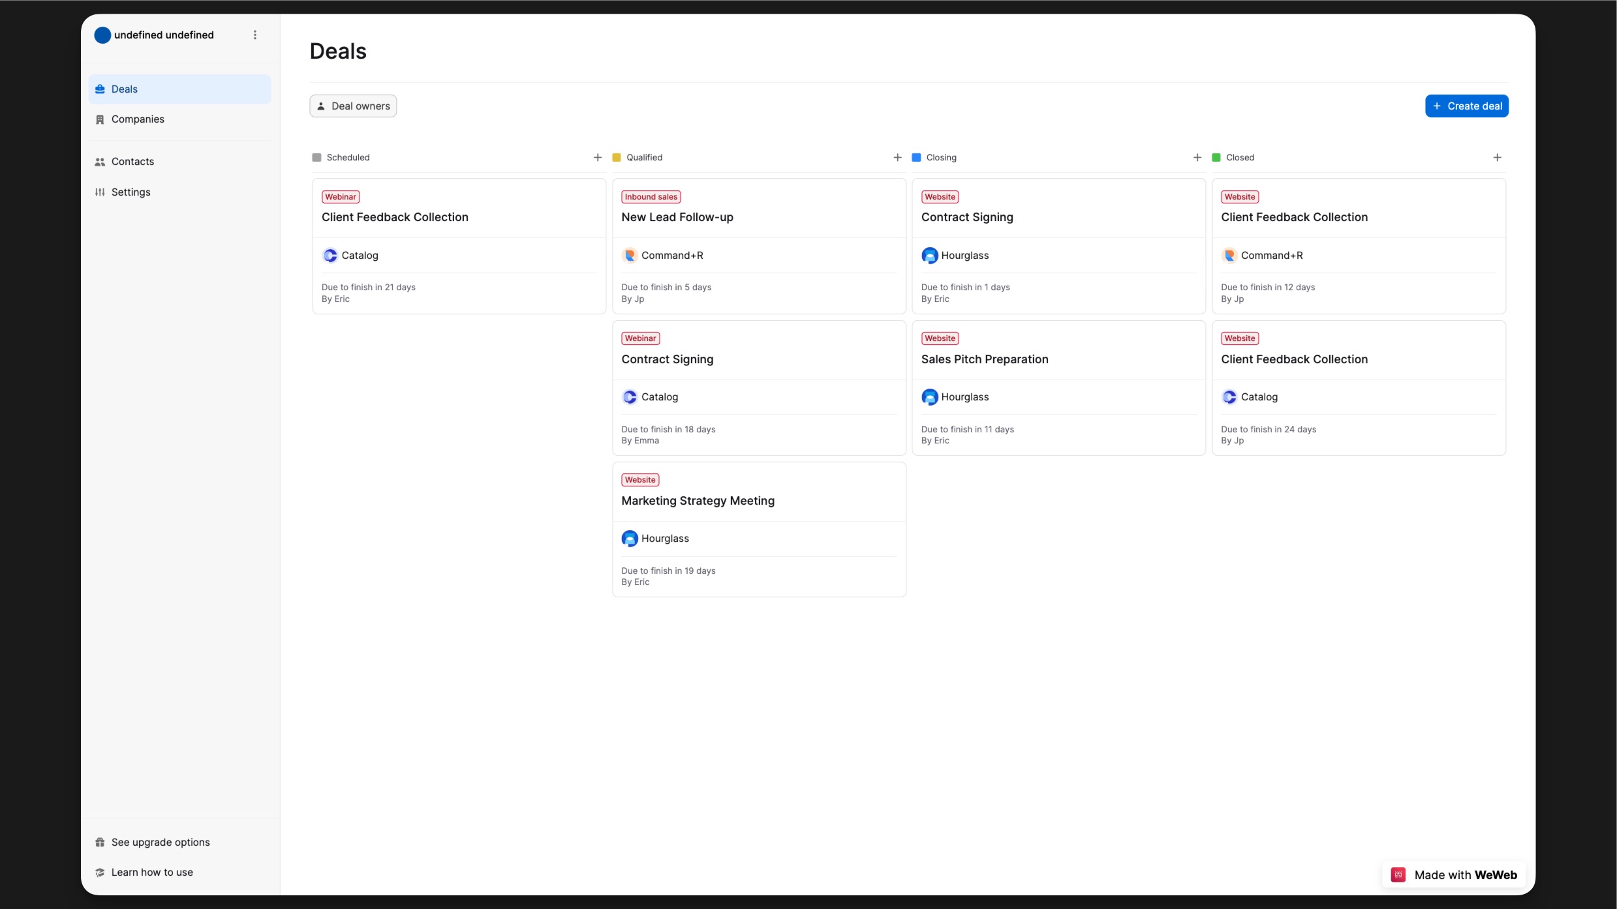Click the Made with WeWeb badge
1617x909 pixels.
click(1455, 874)
